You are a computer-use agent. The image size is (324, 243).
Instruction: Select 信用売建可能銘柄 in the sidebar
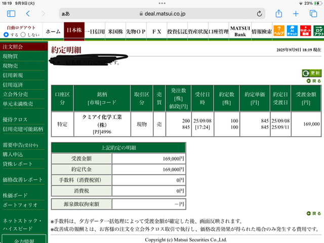click(24, 129)
